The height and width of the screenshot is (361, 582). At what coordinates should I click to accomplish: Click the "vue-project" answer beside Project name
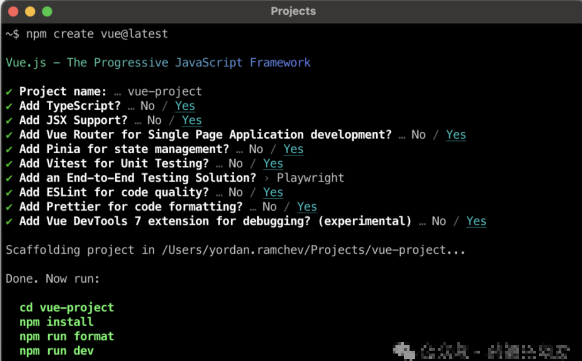point(165,91)
